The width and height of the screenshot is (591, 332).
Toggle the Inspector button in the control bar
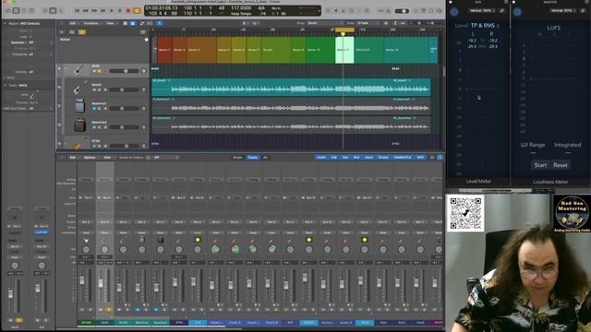16,11
